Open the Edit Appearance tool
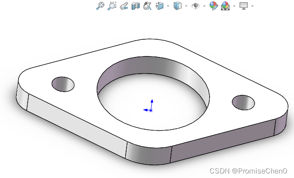Screen dimensions: 294x178 pyautogui.click(x=214, y=6)
